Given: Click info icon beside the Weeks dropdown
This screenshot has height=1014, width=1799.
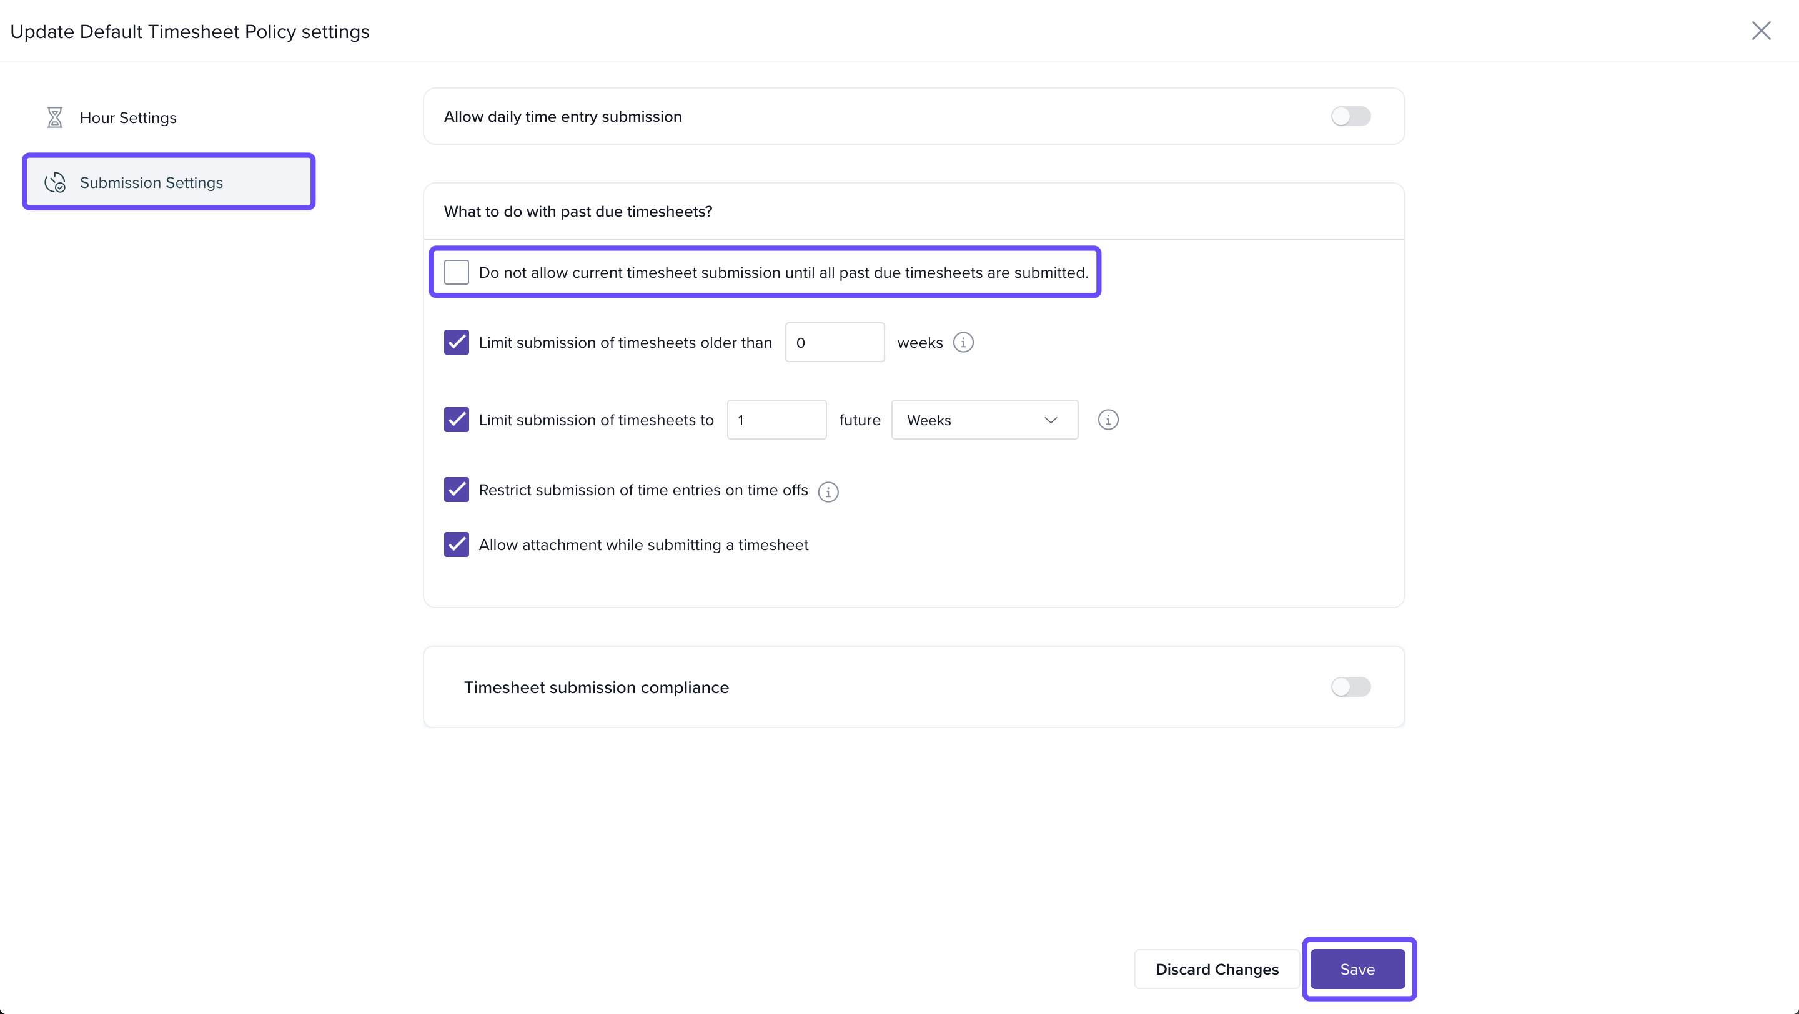Looking at the screenshot, I should click(1108, 420).
